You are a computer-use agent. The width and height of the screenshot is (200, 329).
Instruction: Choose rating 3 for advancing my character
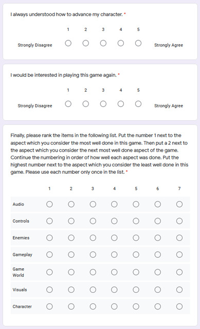click(x=103, y=43)
